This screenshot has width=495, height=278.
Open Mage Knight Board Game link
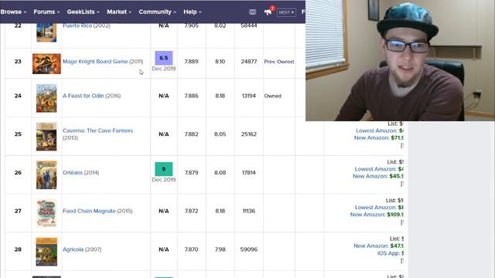pos(95,62)
